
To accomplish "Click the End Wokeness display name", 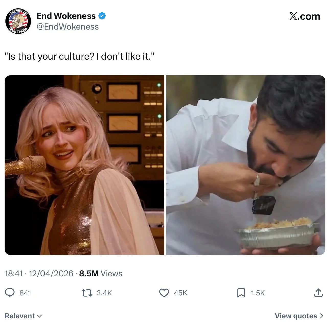I will pos(66,16).
